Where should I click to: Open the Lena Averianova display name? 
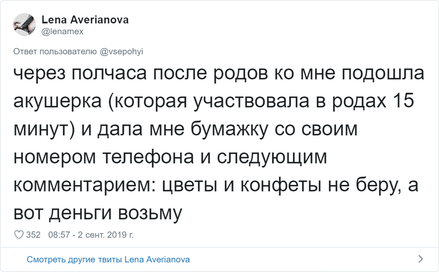(x=85, y=20)
